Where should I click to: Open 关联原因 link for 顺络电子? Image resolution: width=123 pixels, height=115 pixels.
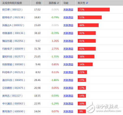pyautogui.click(x=68, y=17)
